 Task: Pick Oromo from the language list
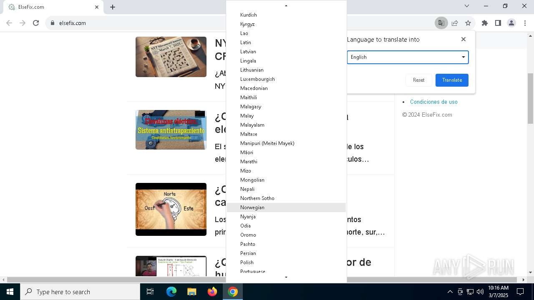click(286, 235)
